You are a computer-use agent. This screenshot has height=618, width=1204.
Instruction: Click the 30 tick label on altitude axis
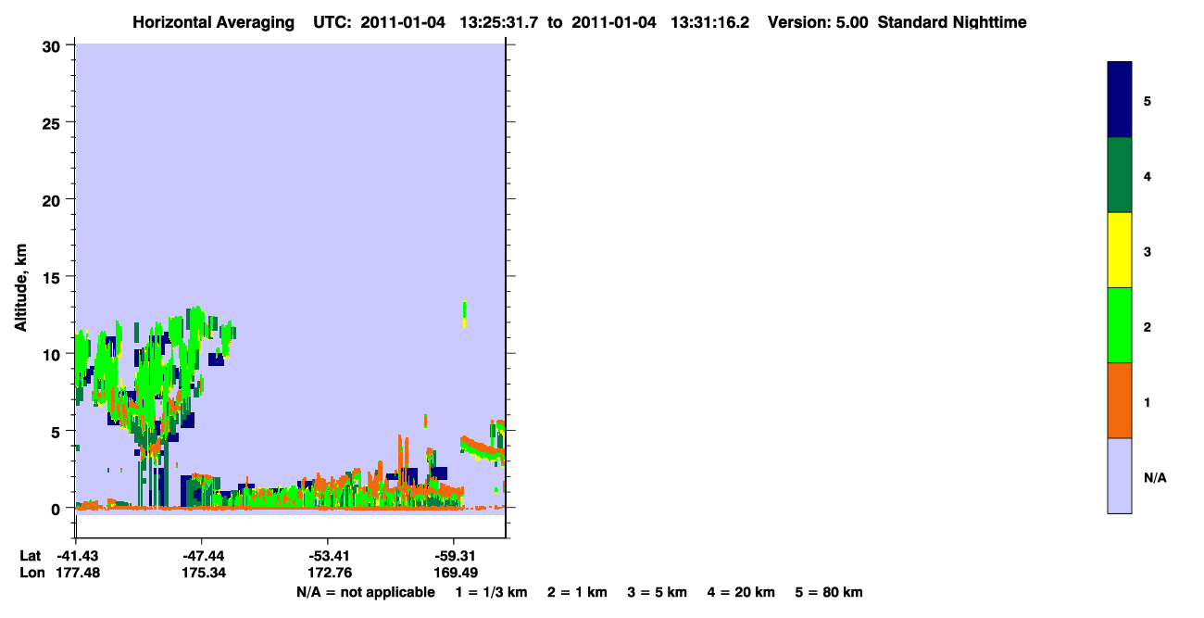54,45
